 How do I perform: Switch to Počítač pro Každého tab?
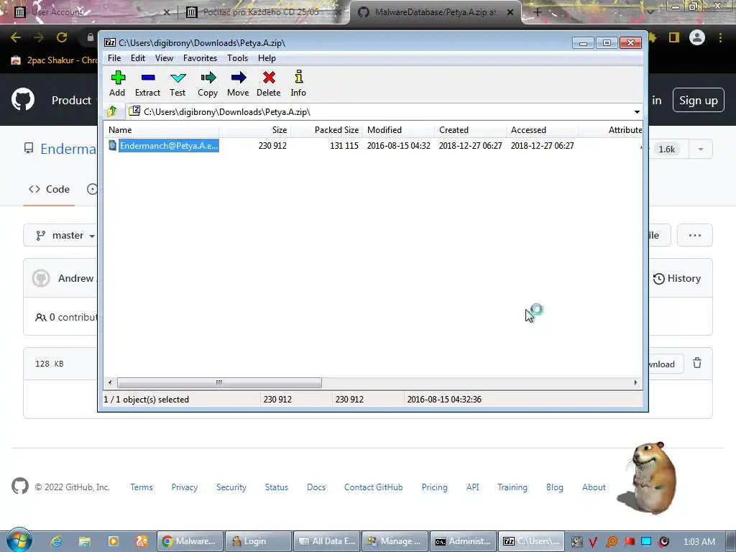(x=263, y=12)
